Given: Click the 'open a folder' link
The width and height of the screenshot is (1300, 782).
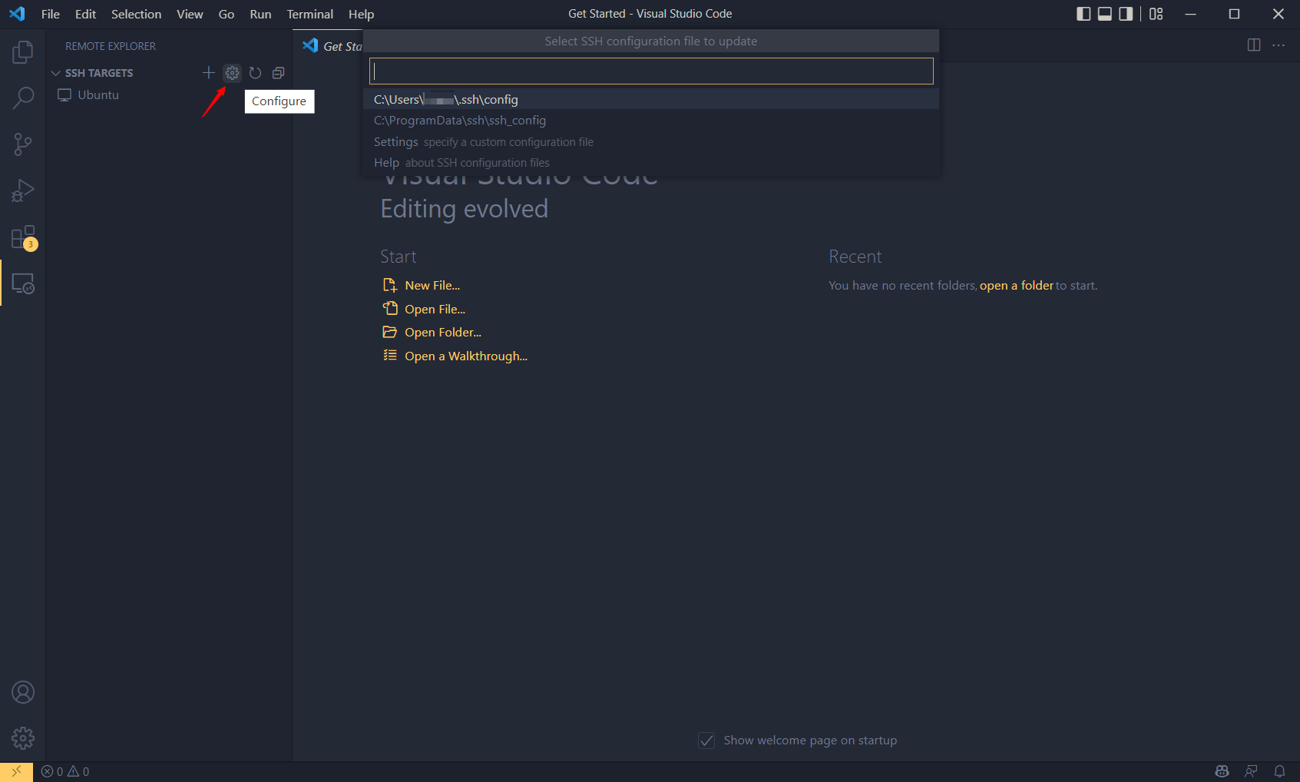Looking at the screenshot, I should click(1017, 286).
